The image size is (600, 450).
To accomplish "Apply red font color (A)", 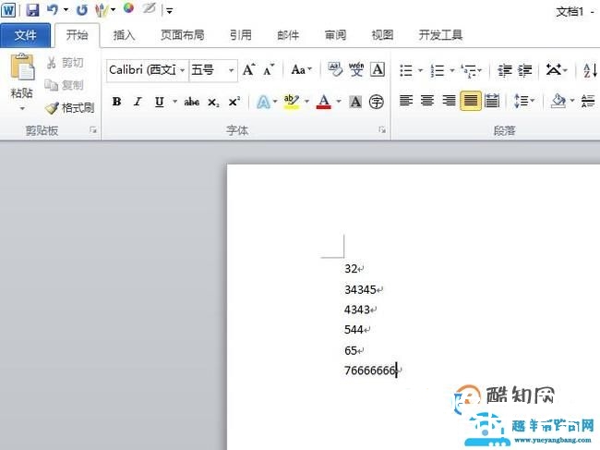I will pos(323,102).
